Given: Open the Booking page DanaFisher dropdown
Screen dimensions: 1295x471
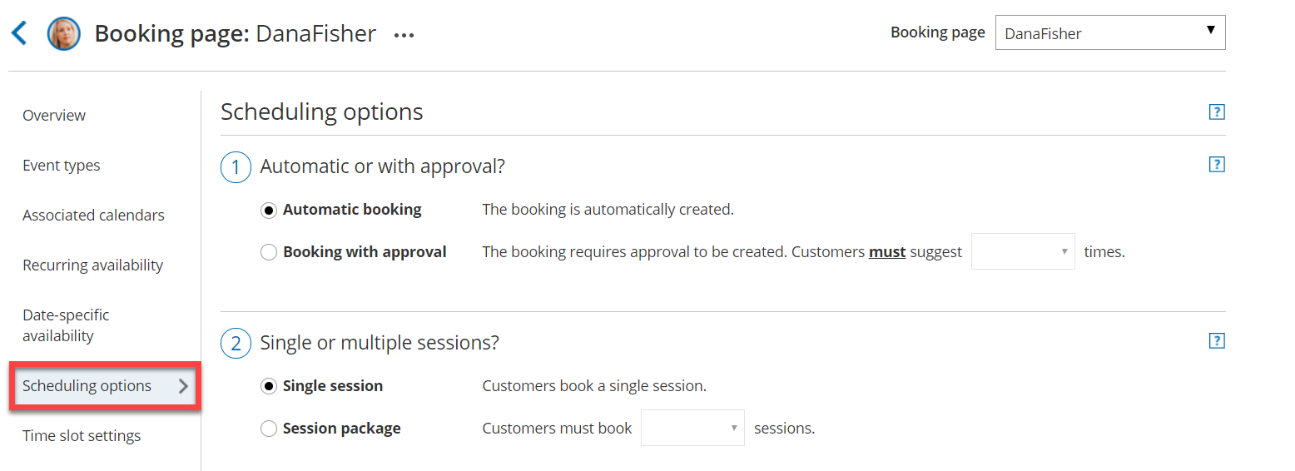Looking at the screenshot, I should (1109, 33).
